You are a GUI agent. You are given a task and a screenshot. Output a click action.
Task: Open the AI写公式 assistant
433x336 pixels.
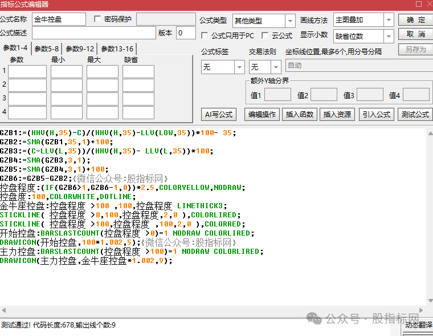pos(219,115)
